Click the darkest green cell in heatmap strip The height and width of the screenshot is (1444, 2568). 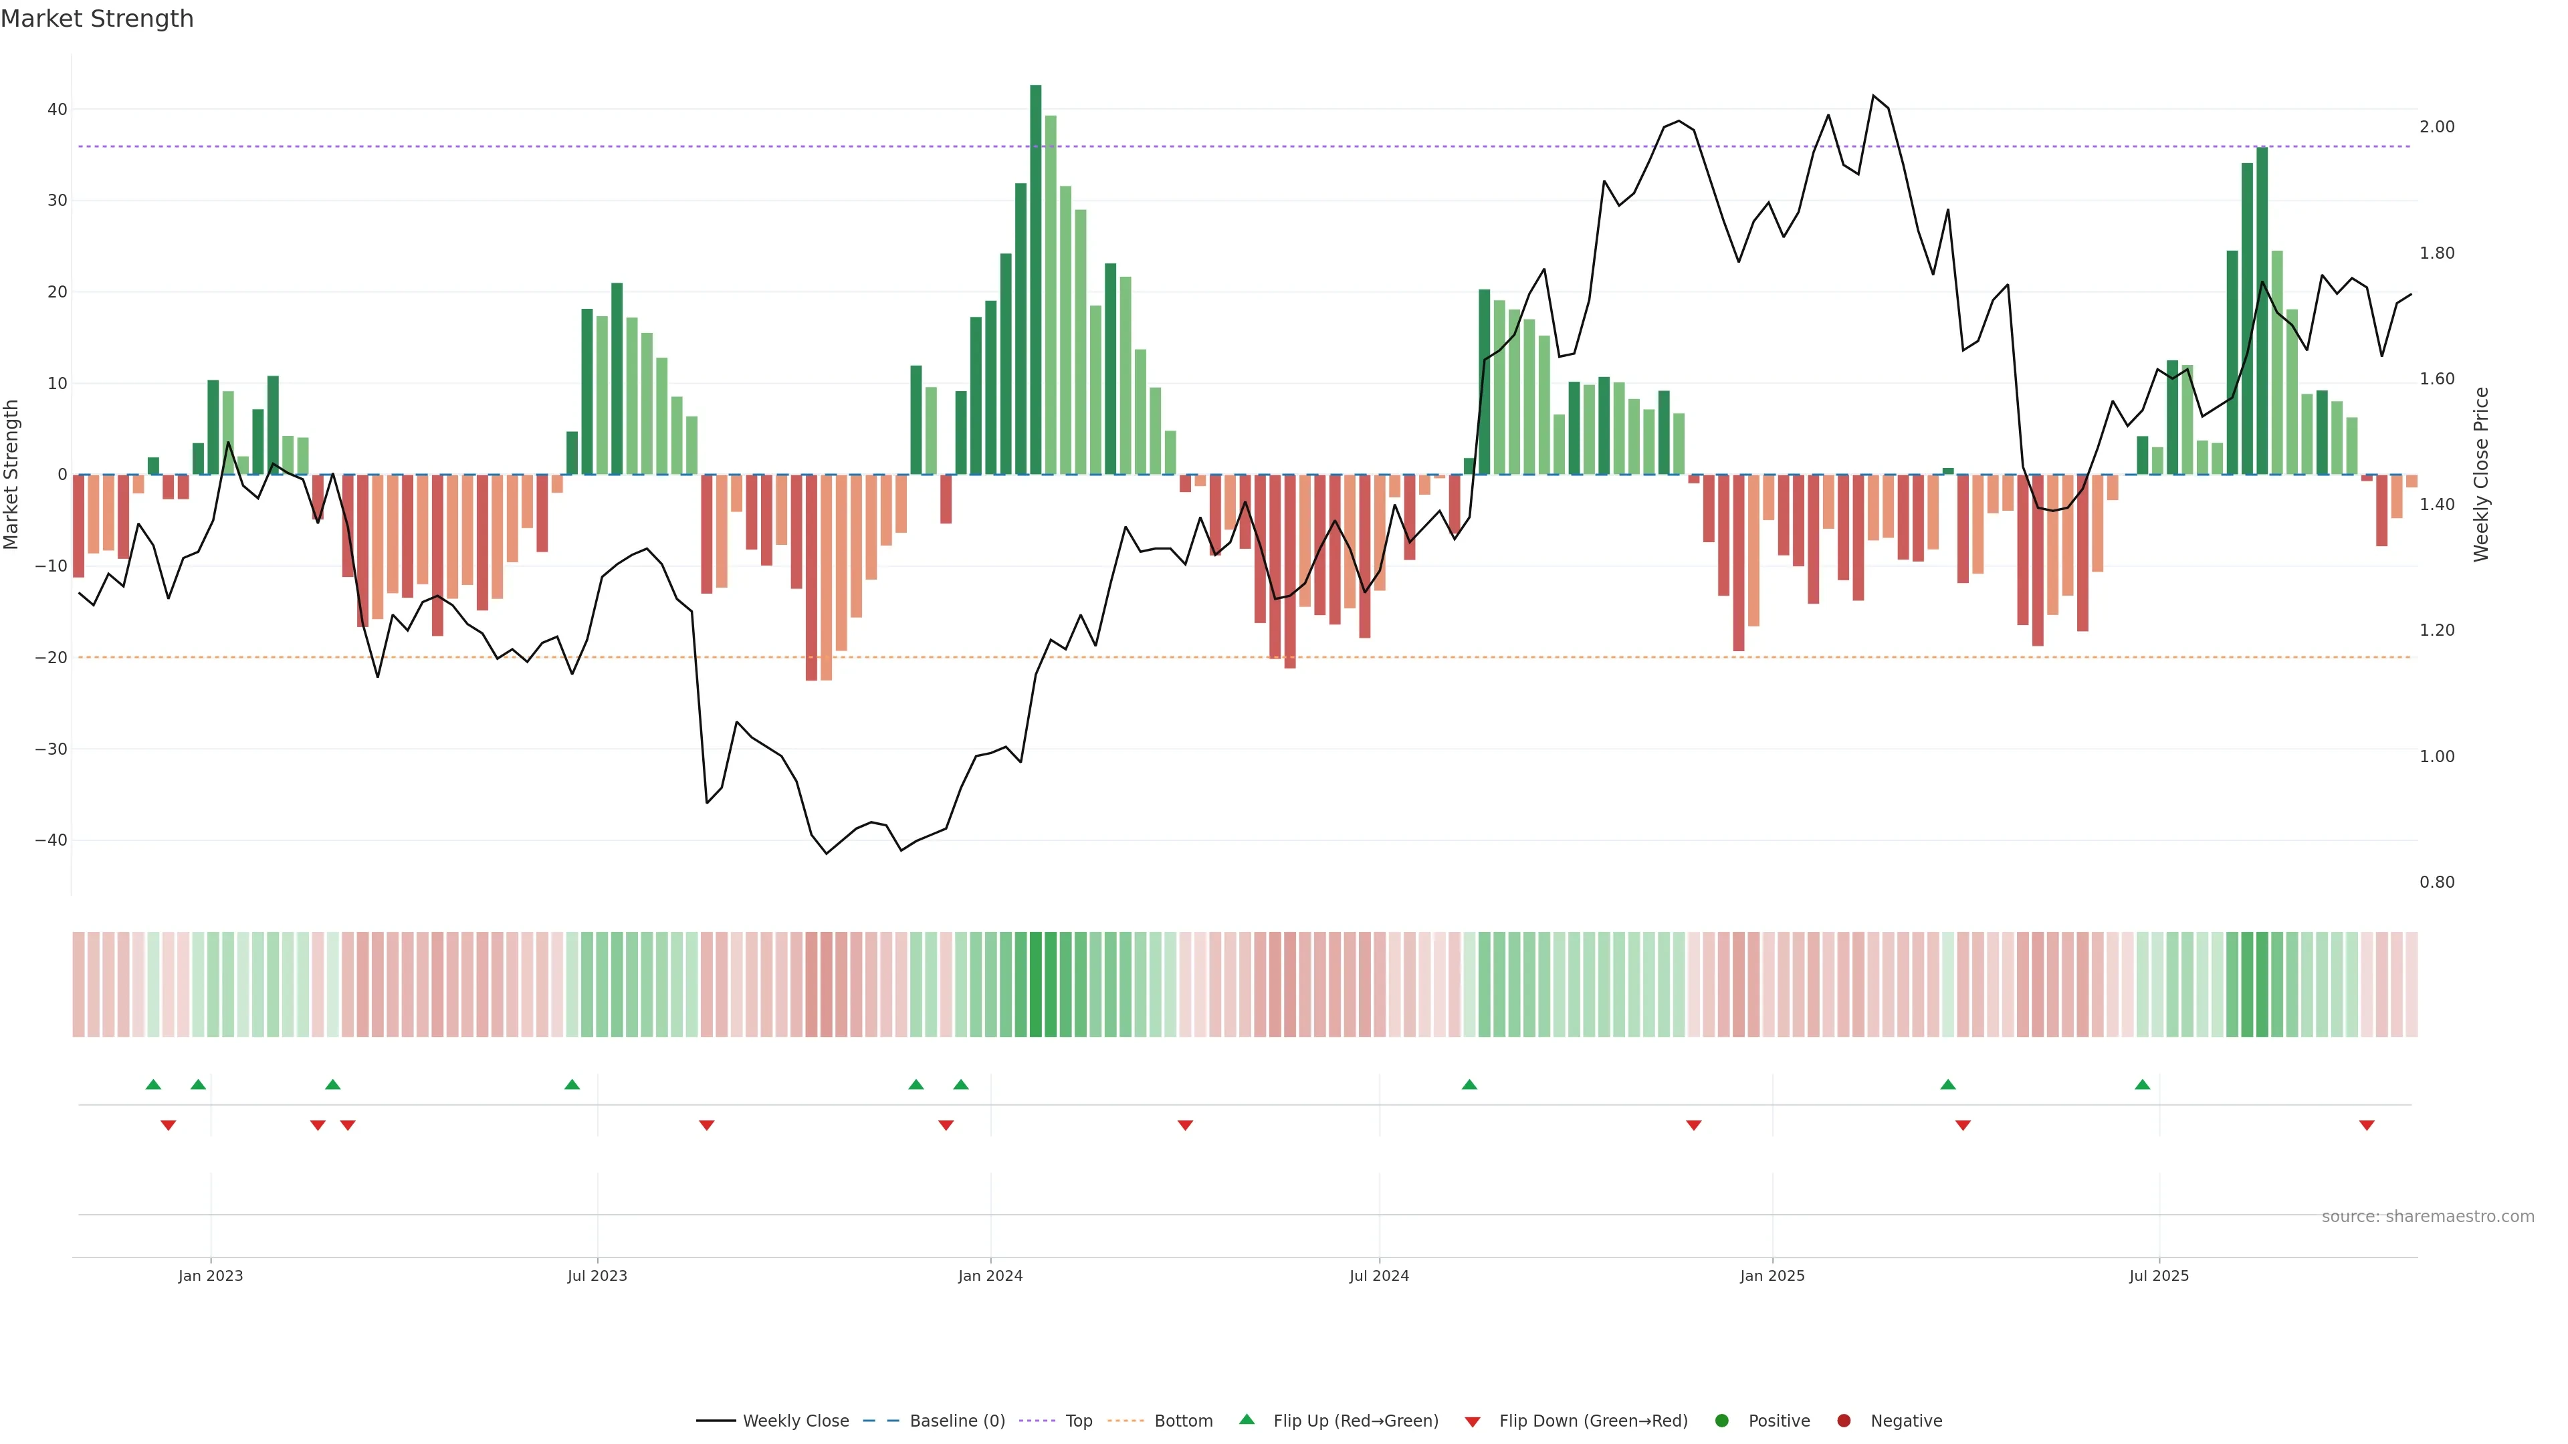1036,985
